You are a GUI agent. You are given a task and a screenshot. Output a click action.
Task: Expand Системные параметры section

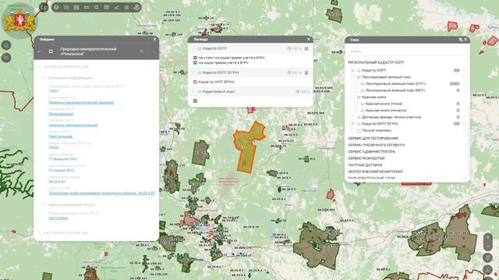(x=40, y=233)
